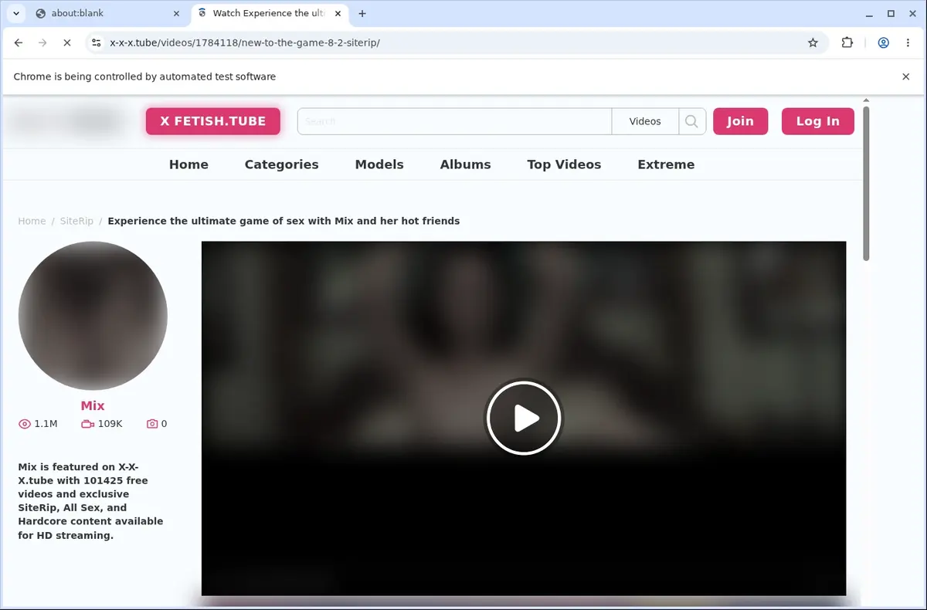
Task: Open the Extensions puzzle icon
Action: click(847, 43)
